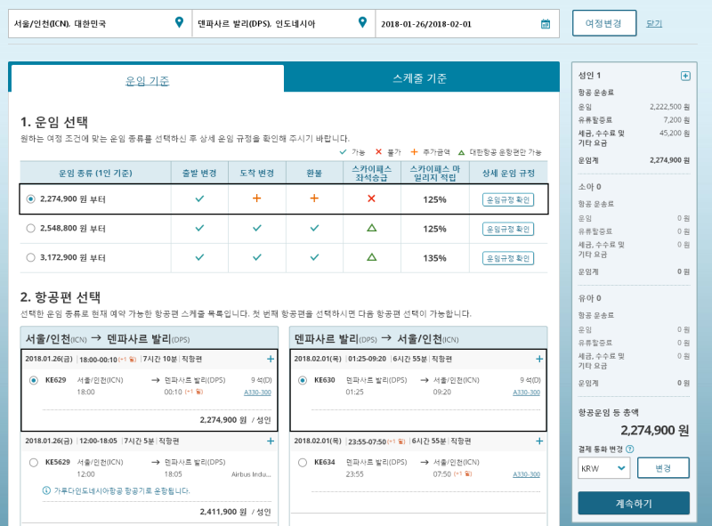Click the 상세 운임 규정 column header
Image resolution: width=712 pixels, height=526 pixels.
point(508,173)
